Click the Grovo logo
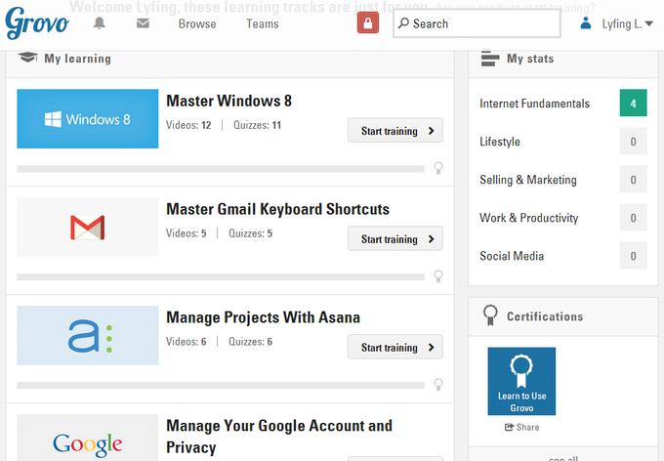The width and height of the screenshot is (664, 461). pos(37,22)
